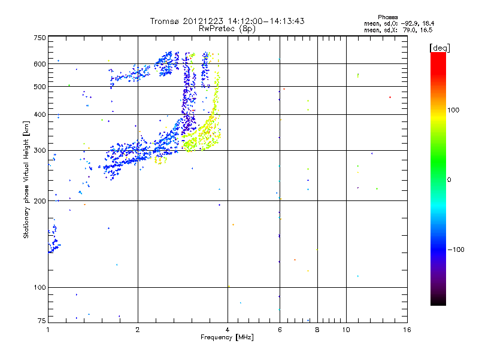Click the x-axis tick label '4'
The width and height of the screenshot is (479, 359).
228,330
